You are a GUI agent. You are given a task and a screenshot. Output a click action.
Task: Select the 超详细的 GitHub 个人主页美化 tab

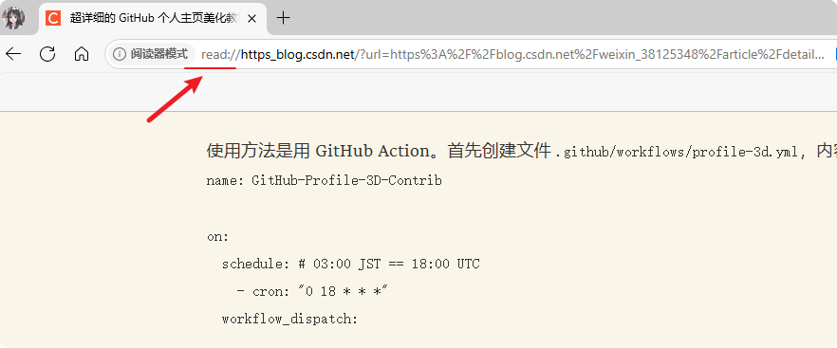(x=155, y=18)
